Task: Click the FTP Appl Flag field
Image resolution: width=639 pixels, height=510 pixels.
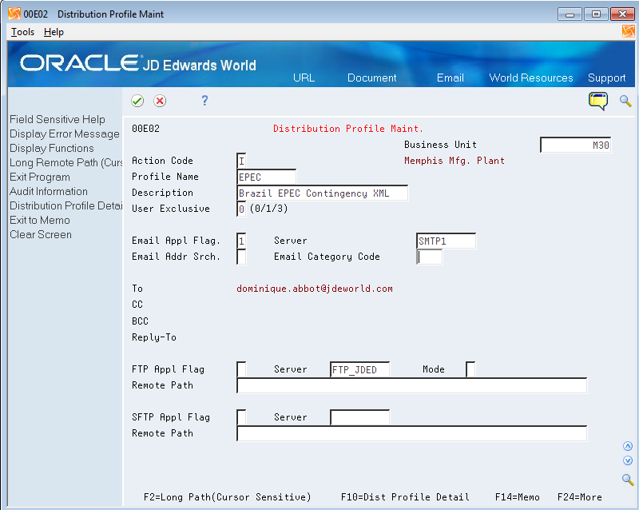Action: pos(241,369)
